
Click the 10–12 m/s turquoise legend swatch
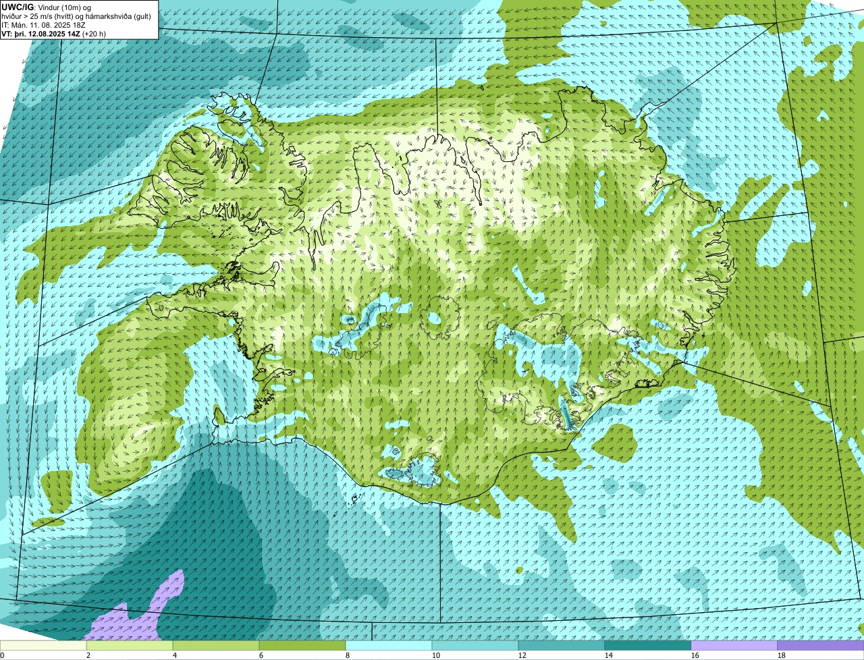point(475,646)
